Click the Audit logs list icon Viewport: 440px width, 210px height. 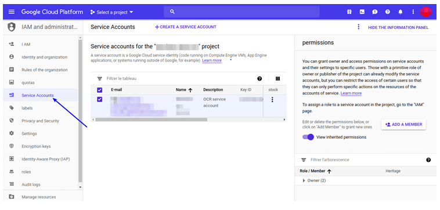click(12, 184)
